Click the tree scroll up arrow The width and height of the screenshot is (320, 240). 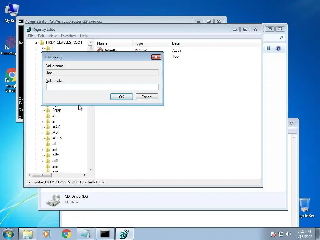(90, 42)
